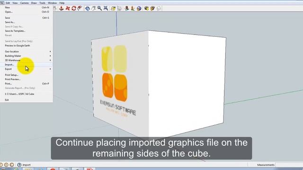
Task: Choose Exit from the File menu
Action: pos(27,100)
